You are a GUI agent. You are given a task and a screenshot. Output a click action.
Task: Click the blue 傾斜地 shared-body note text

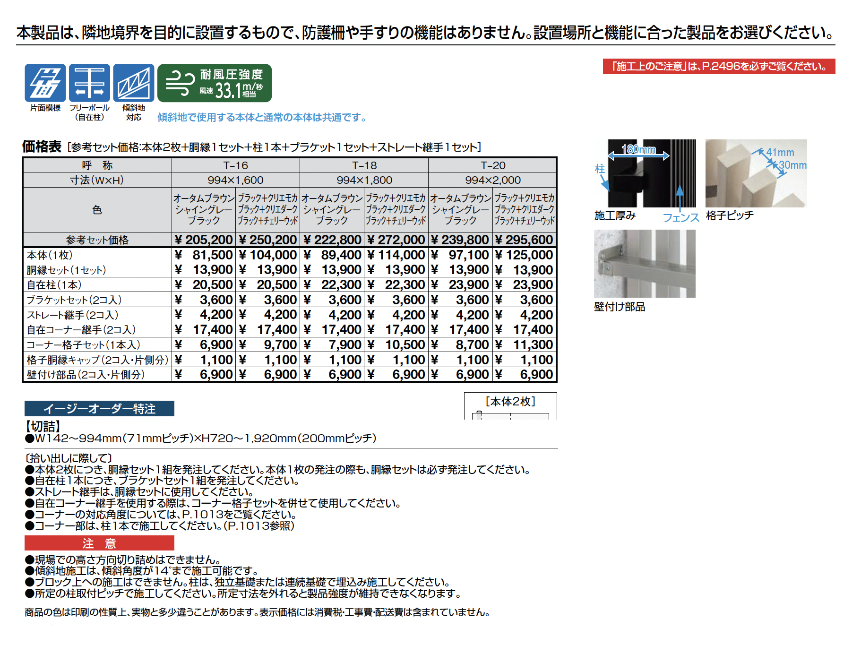click(x=262, y=118)
